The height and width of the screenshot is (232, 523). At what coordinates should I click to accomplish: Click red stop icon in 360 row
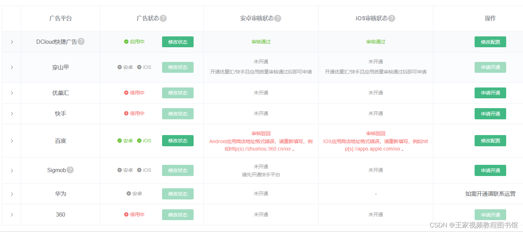126,215
